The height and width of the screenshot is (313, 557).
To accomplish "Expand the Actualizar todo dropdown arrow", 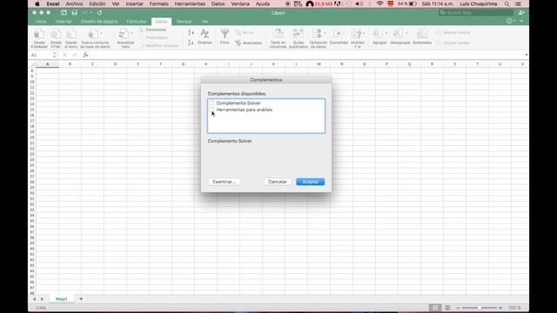I will pyautogui.click(x=132, y=33).
